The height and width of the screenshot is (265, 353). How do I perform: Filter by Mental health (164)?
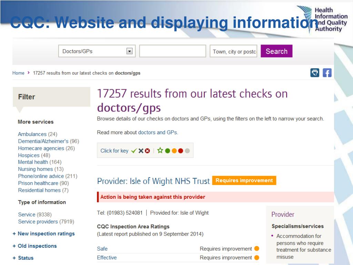tap(40, 162)
